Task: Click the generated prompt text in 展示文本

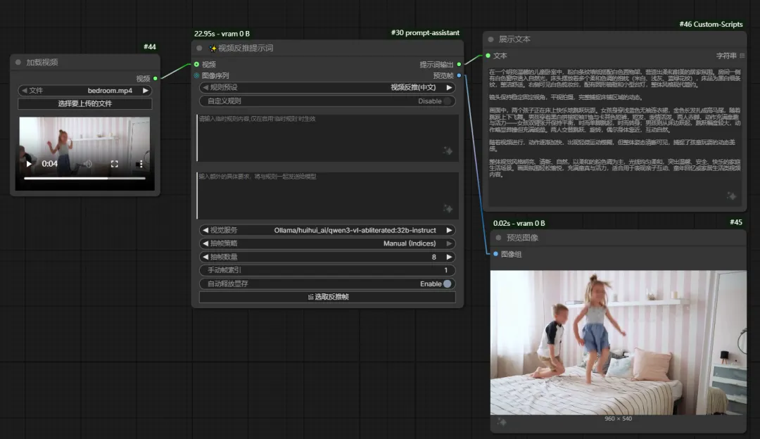Action: tap(614, 123)
